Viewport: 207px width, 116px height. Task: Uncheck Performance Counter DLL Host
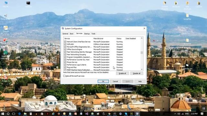tap(65, 60)
